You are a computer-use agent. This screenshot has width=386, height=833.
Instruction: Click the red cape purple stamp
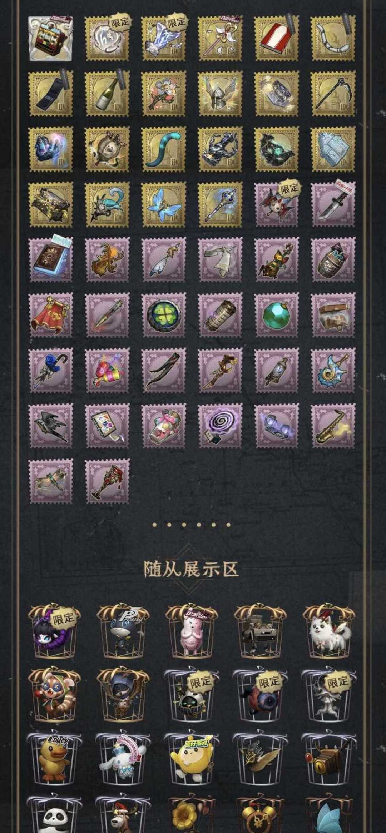pyautogui.click(x=51, y=315)
